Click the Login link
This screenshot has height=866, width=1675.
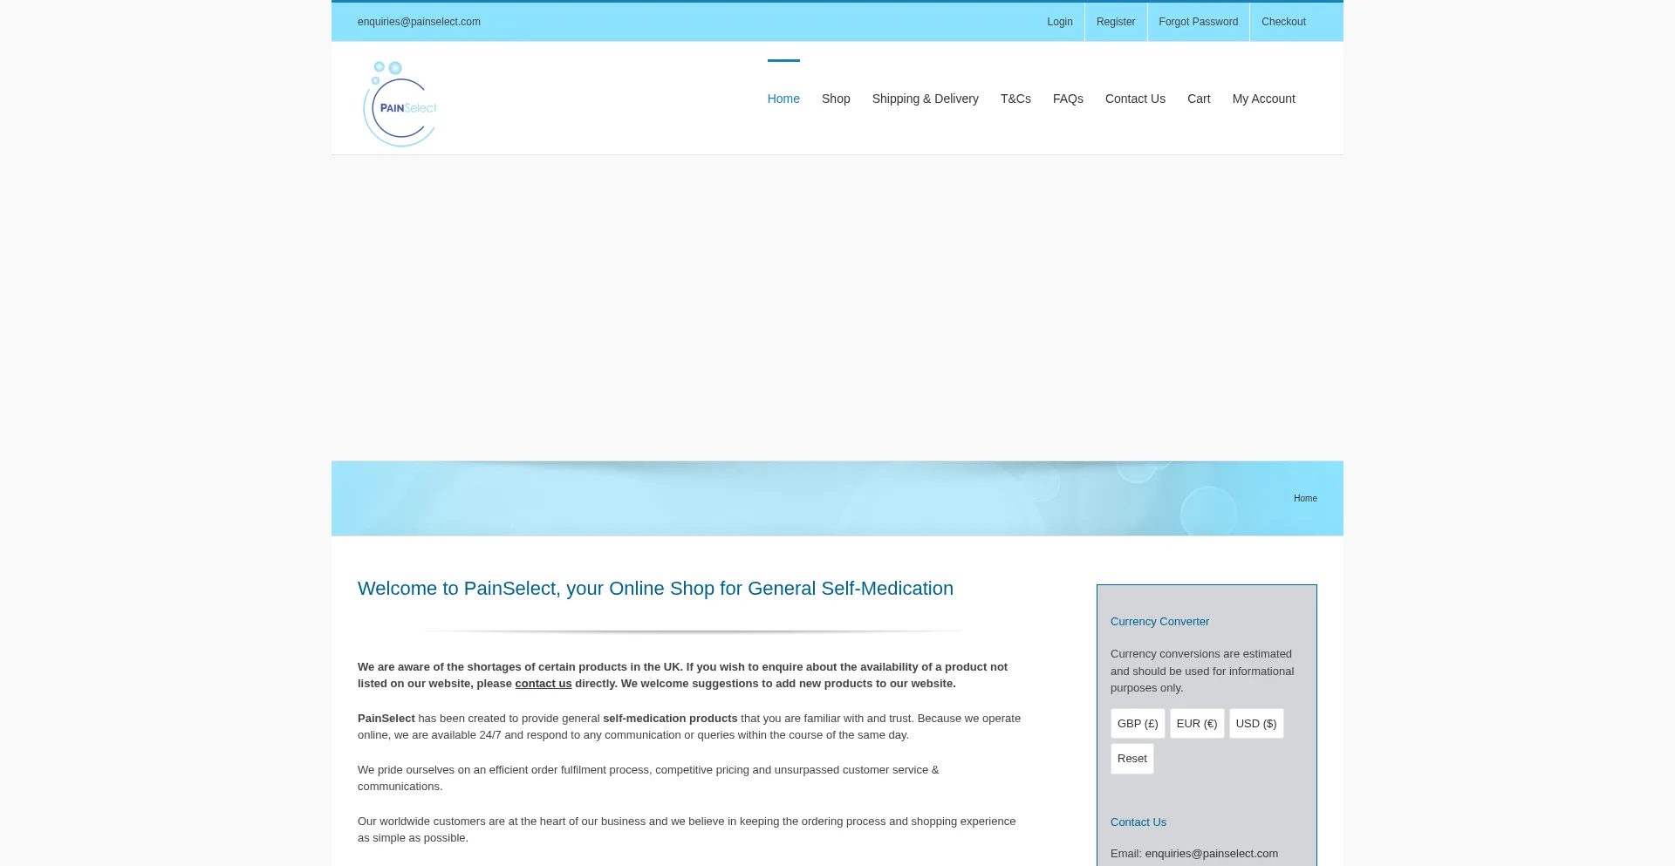click(1060, 22)
